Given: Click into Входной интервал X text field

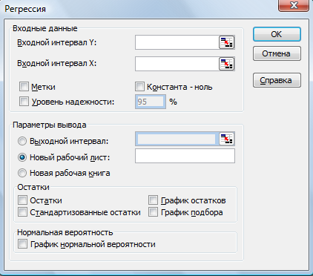Looking at the screenshot, I should (177, 64).
